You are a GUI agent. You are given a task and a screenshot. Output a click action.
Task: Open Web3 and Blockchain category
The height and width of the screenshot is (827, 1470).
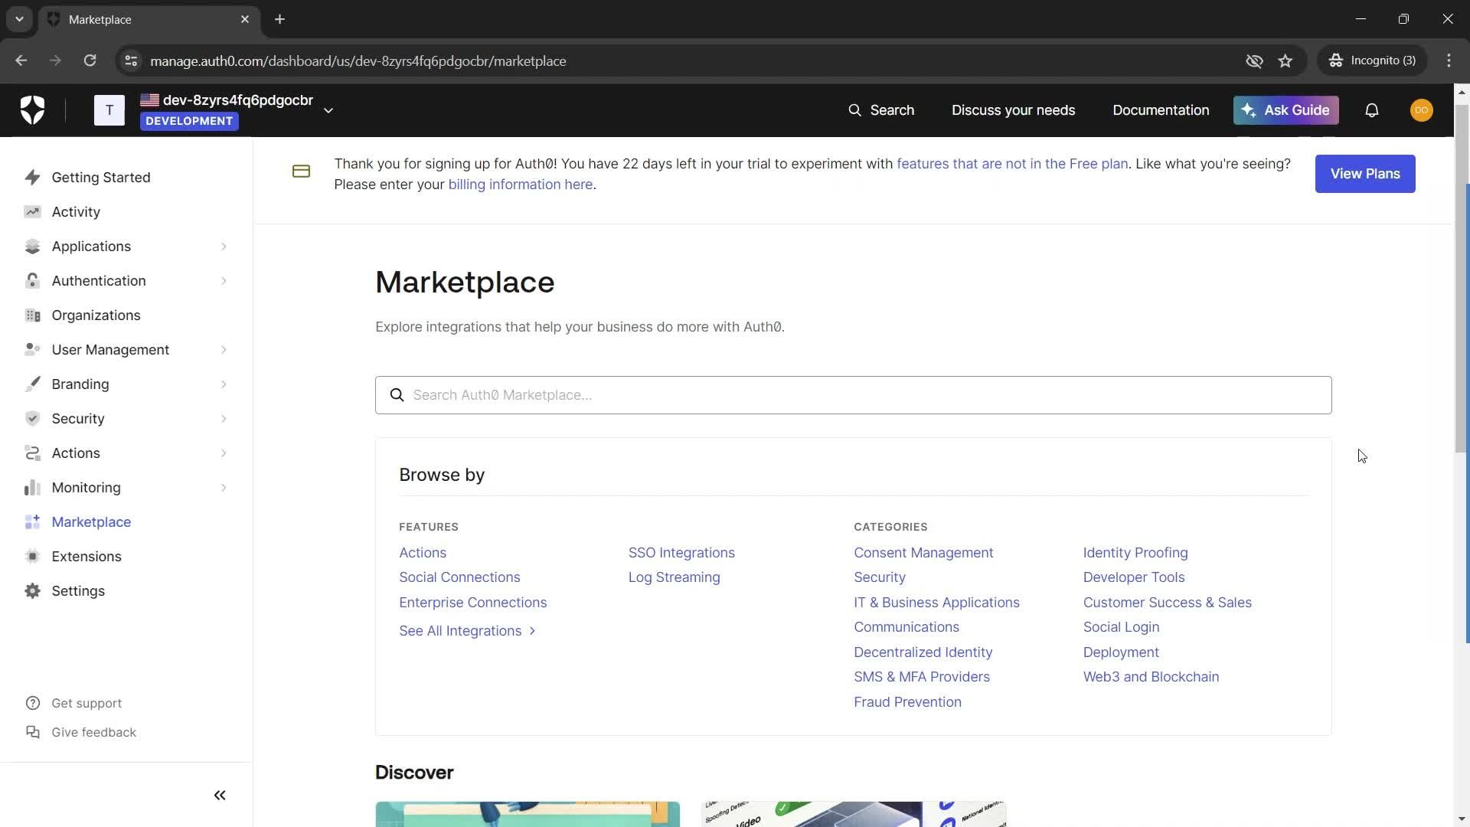tap(1151, 677)
